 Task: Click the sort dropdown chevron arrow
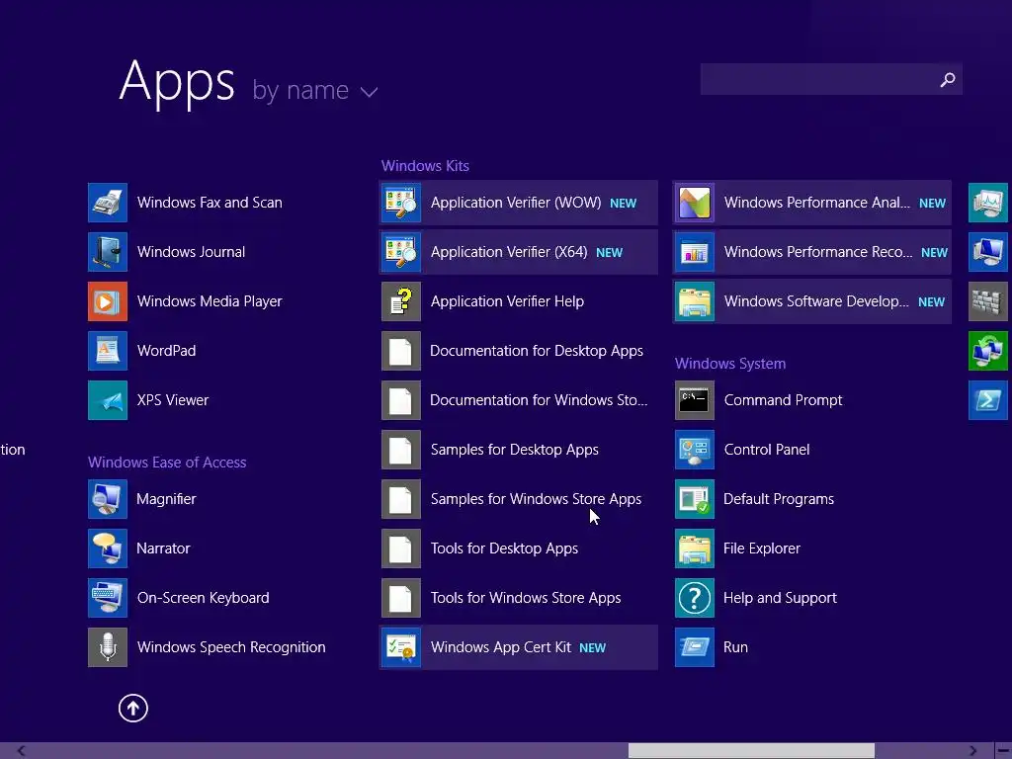click(370, 92)
